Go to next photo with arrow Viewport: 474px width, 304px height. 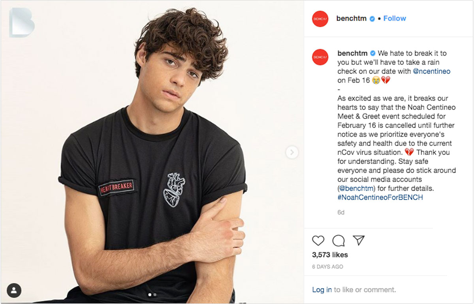(x=292, y=152)
